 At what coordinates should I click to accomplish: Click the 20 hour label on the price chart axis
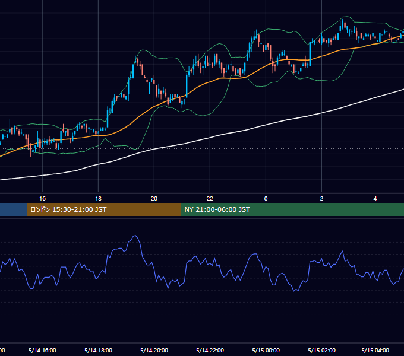point(154,199)
